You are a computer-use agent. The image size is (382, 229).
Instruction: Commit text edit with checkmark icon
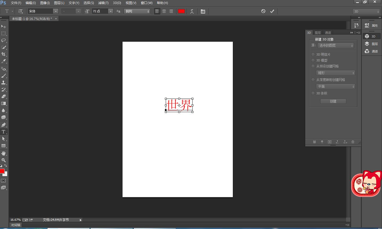tap(272, 11)
